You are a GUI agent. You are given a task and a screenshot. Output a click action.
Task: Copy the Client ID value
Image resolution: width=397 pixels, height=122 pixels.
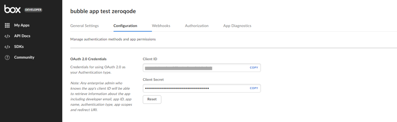254,68
